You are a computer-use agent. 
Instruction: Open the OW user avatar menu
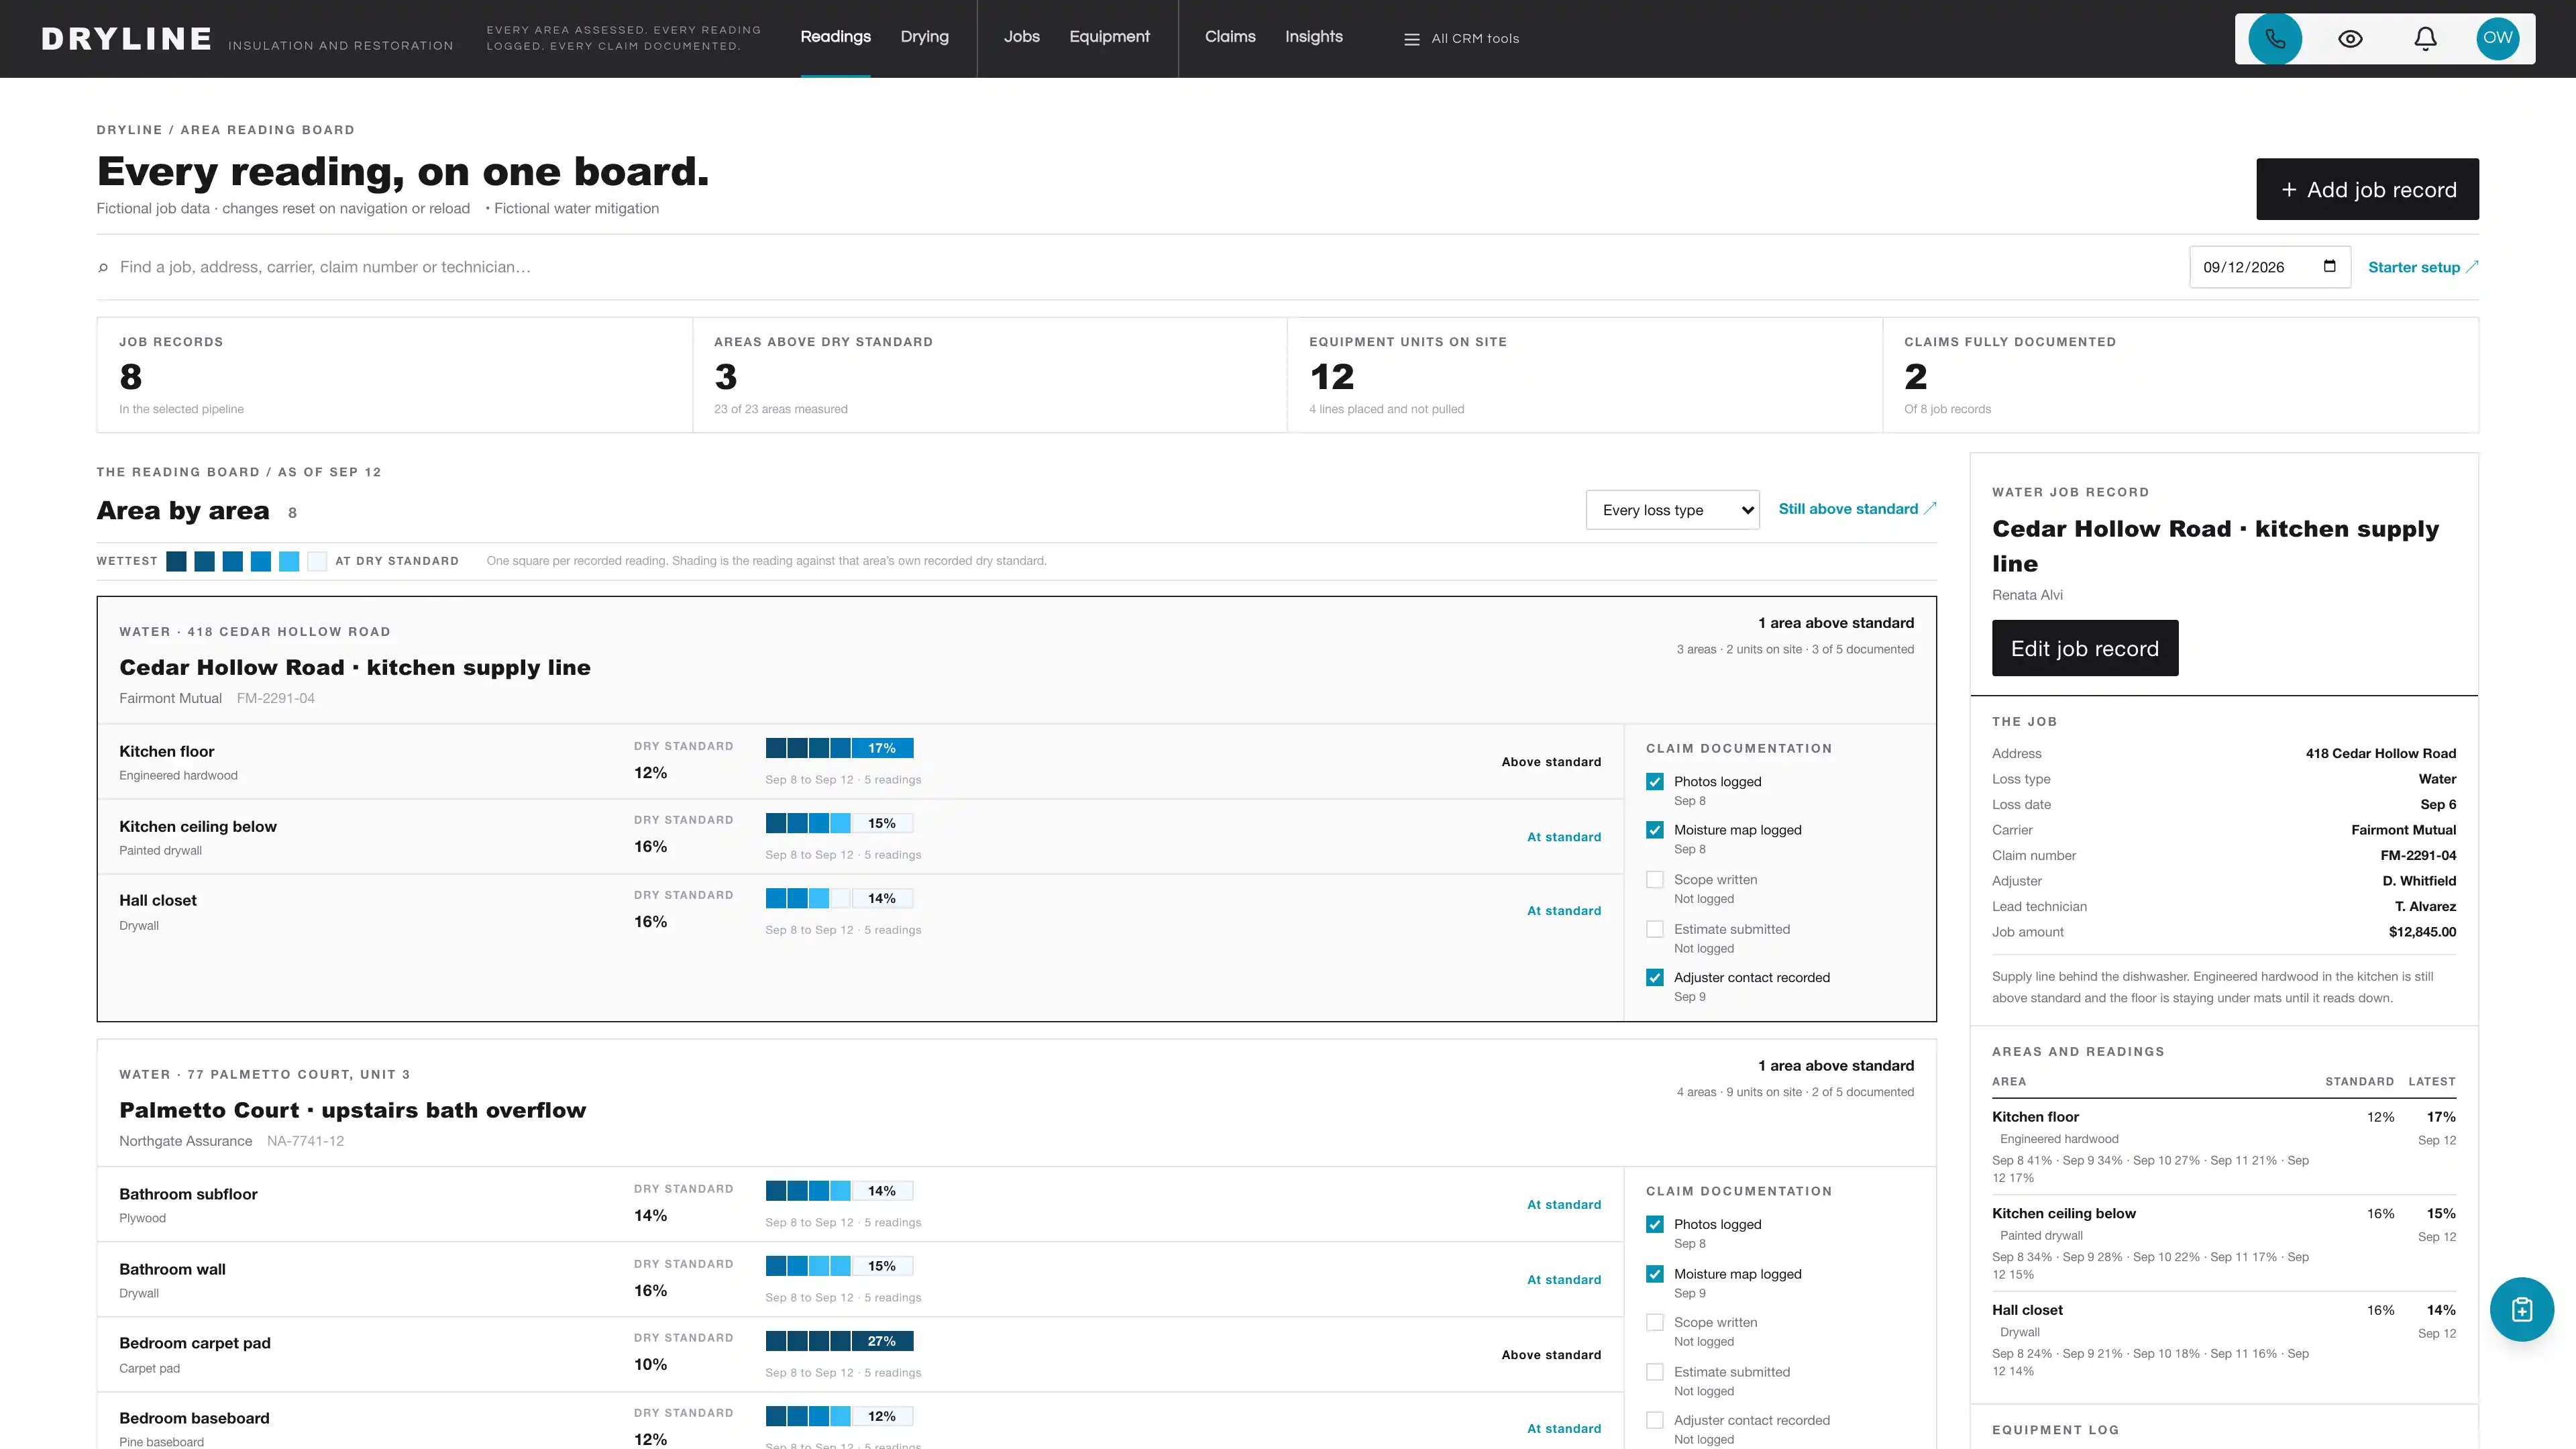tap(2497, 38)
